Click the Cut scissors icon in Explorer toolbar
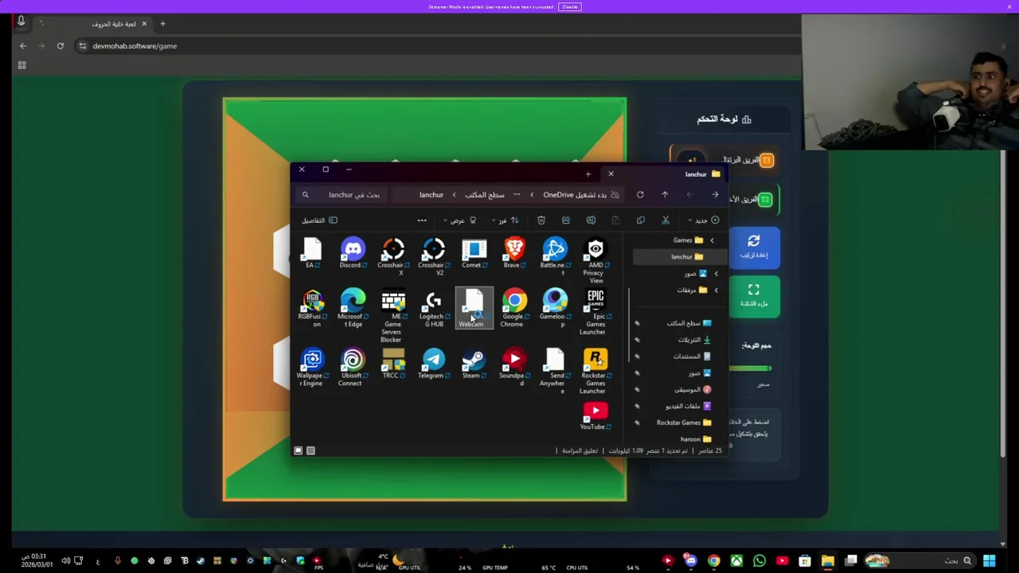The height and width of the screenshot is (573, 1019). pos(666,220)
